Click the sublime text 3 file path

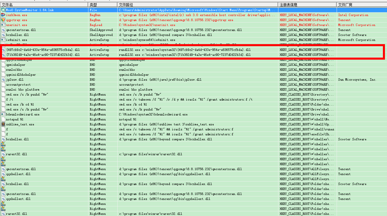pos(167,124)
